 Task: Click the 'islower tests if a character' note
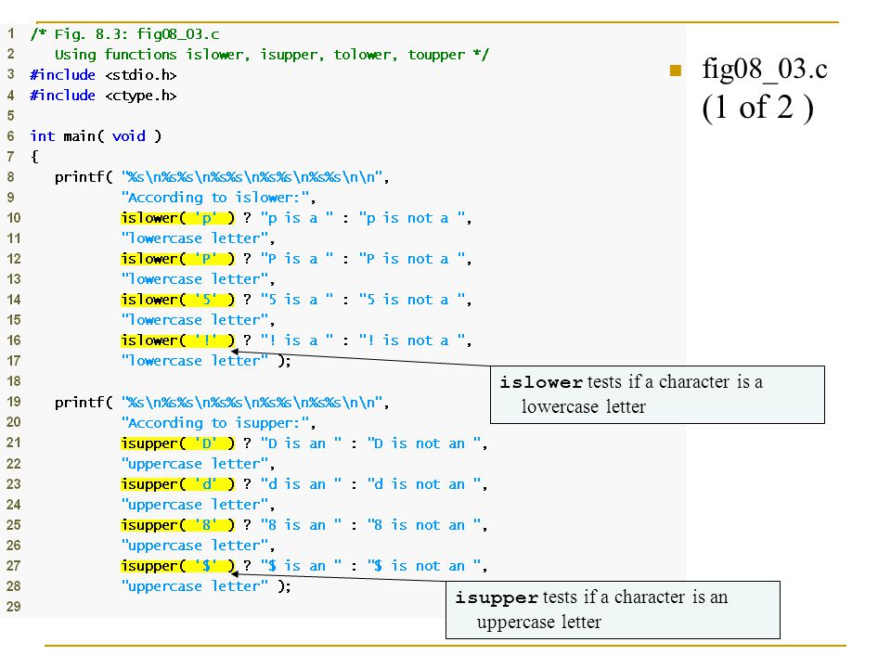coord(657,395)
